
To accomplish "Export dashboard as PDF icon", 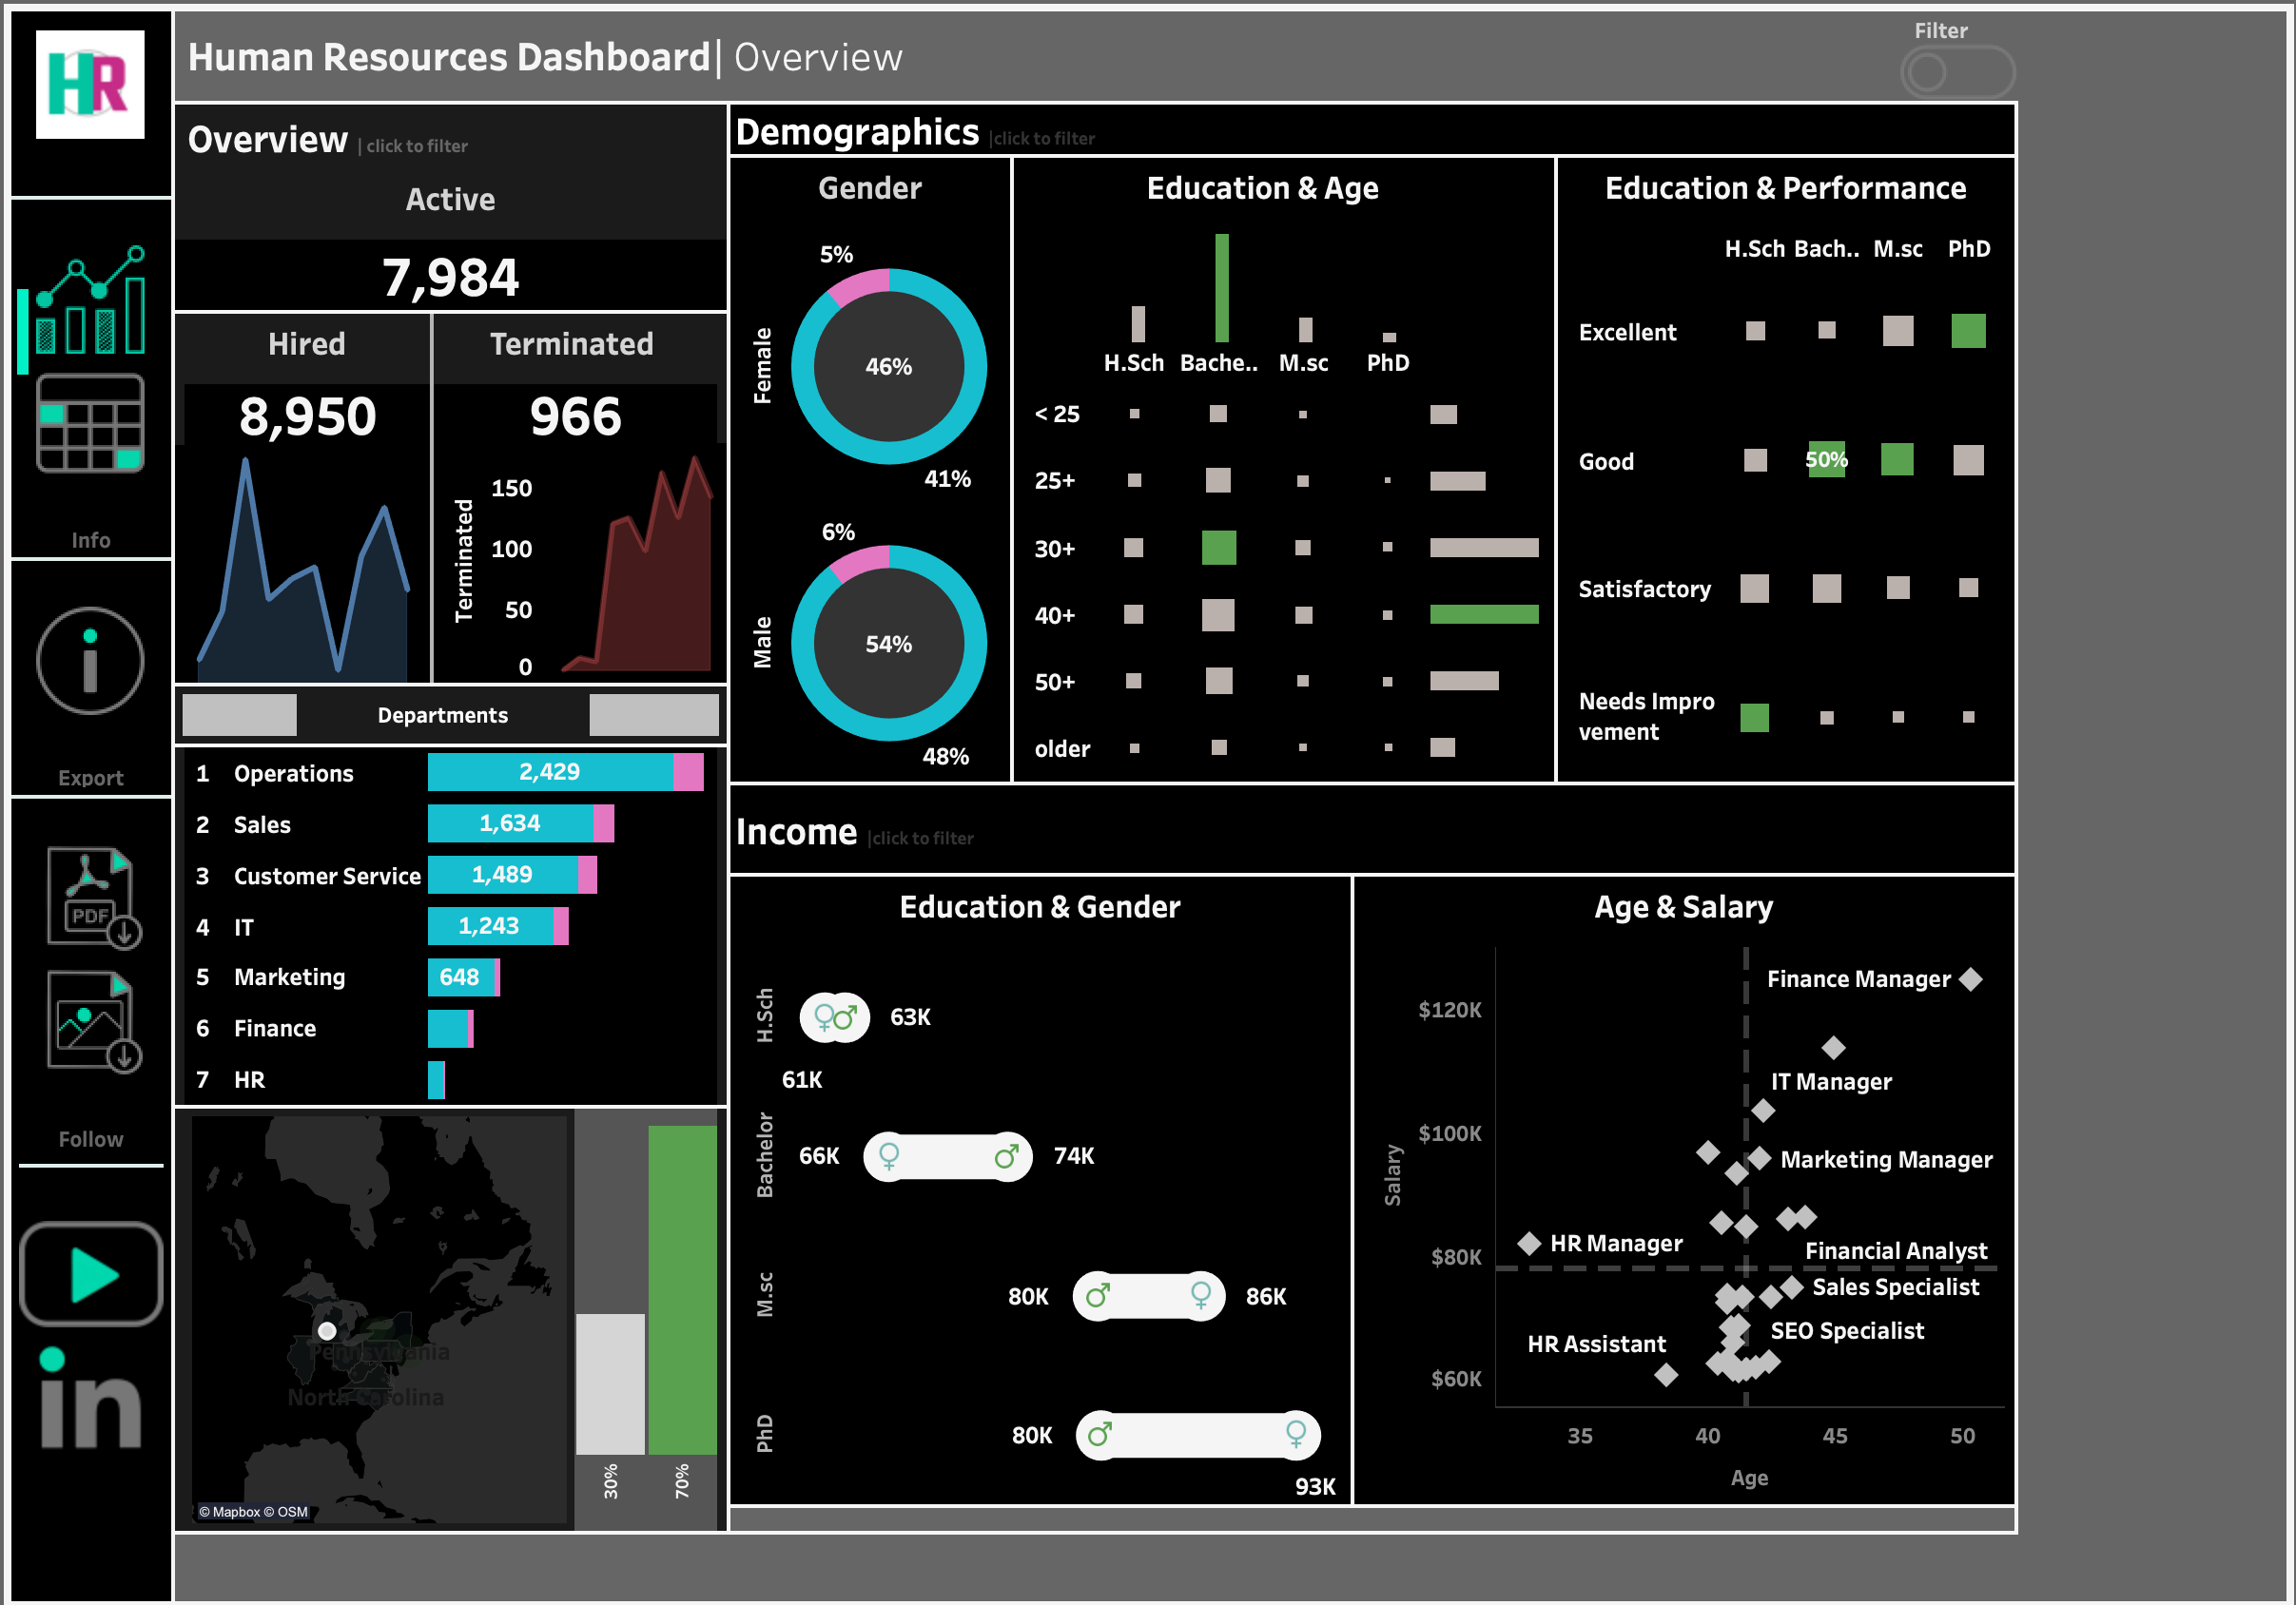I will (93, 897).
